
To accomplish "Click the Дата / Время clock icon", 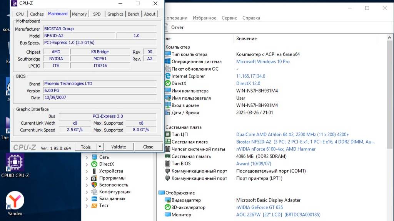I will click(x=168, y=112).
